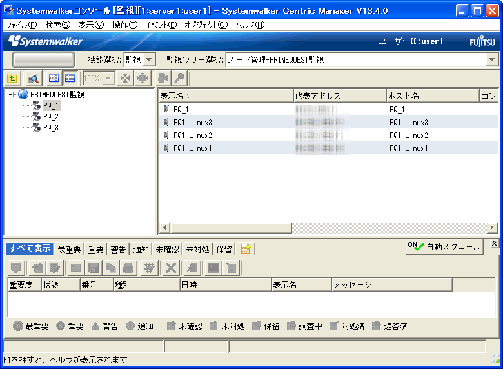Open the 機能選択 dropdown showing 監視
Viewport: 503px width, 369px height.
[x=149, y=60]
